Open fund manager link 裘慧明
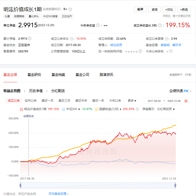 tap(165, 45)
